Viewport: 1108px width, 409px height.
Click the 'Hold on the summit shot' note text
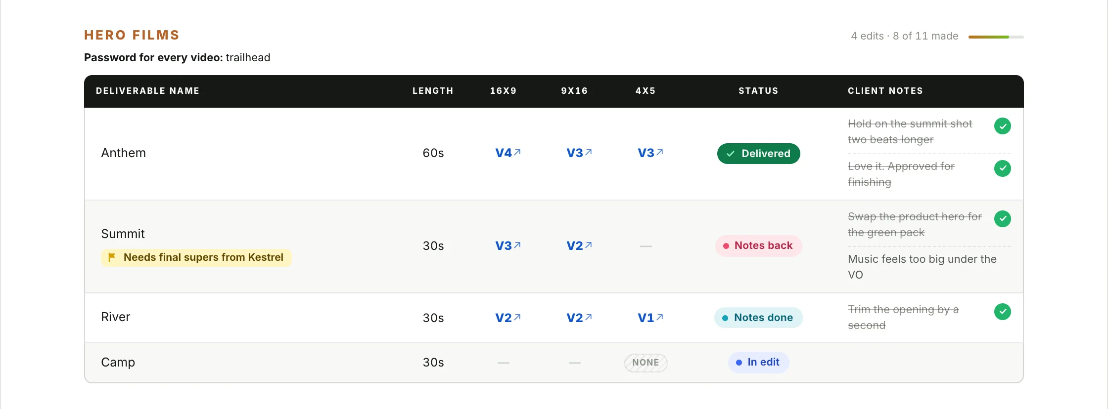(x=910, y=132)
